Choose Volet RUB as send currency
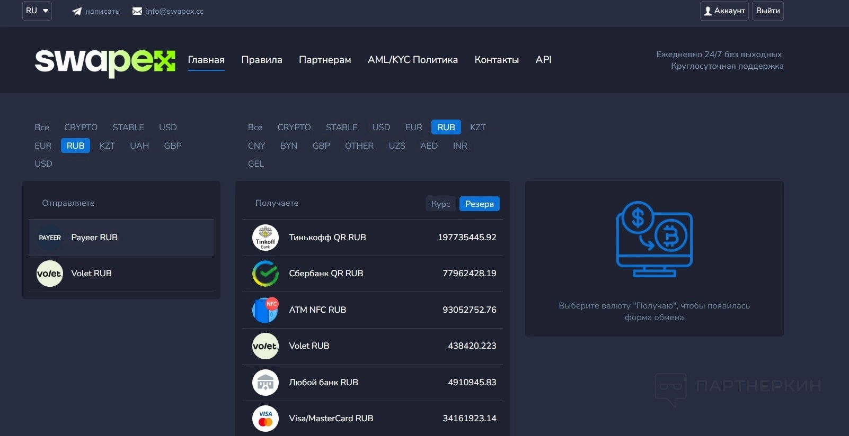Screen dimensions: 849x436 [121, 274]
